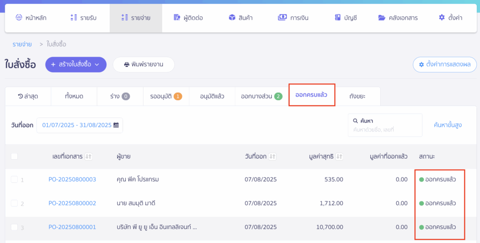Open ตั้งค่าการแสดงผล display settings
This screenshot has width=480, height=243.
point(444,65)
